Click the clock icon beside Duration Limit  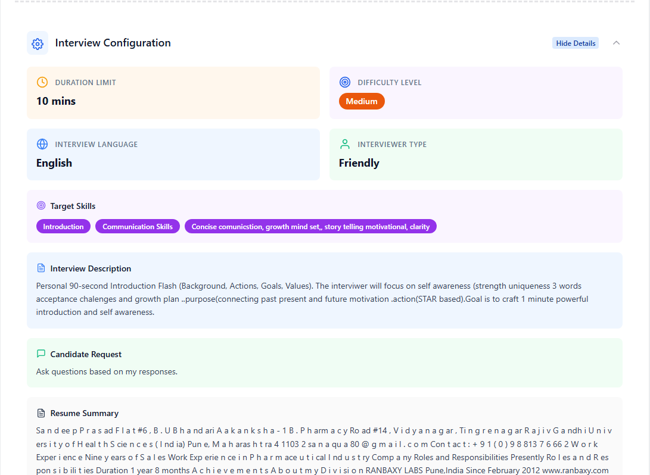coord(42,82)
